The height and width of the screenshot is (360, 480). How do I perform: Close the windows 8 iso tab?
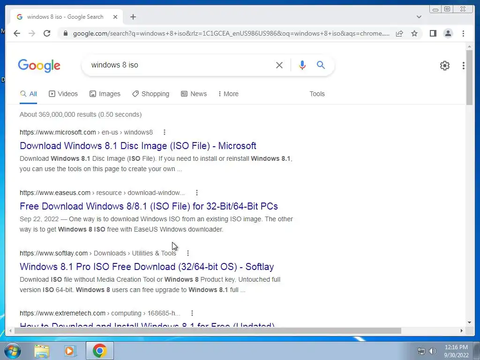point(115,17)
